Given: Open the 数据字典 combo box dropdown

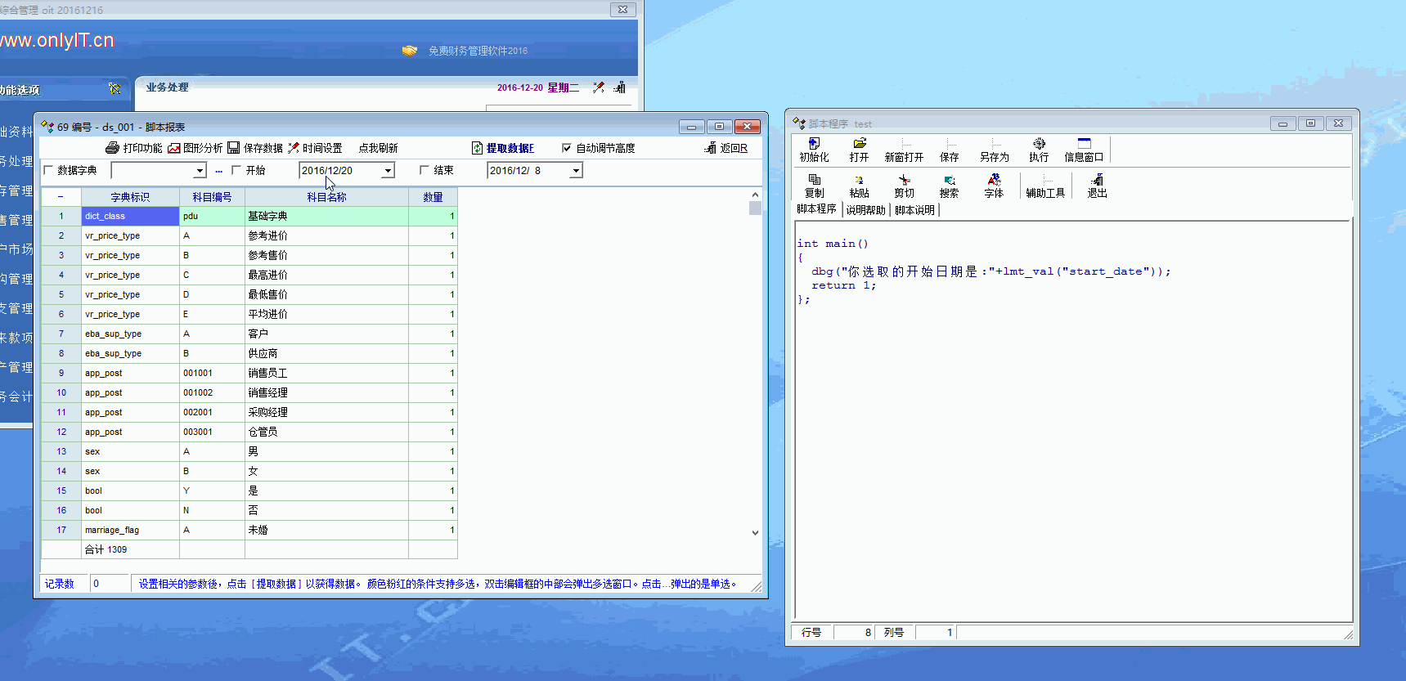Looking at the screenshot, I should coord(200,171).
